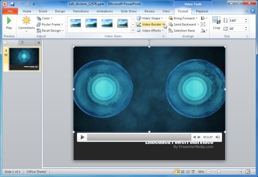The width and height of the screenshot is (258, 177).
Task: Click the video seek progress bar
Action: coord(139,137)
